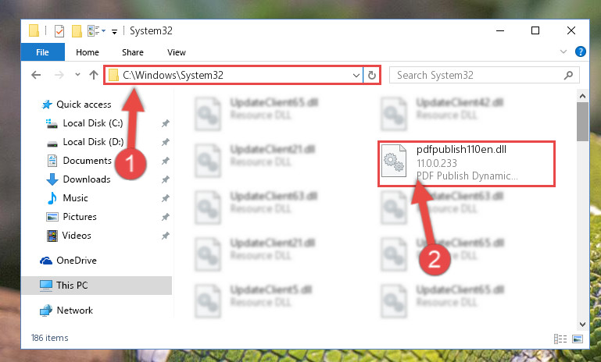Select This PC in navigation pane
Image resolution: width=601 pixels, height=362 pixels.
(x=97, y=286)
